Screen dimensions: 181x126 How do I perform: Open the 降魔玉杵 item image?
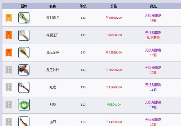24,35
